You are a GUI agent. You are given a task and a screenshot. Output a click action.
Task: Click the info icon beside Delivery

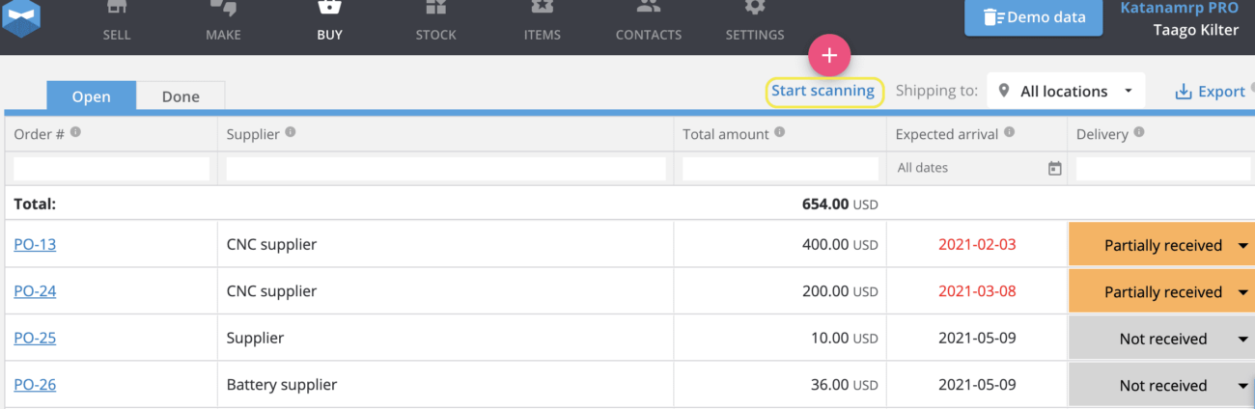pos(1138,133)
